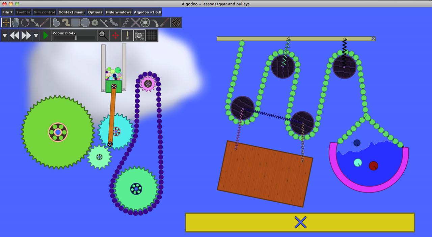Select the Circle shape tool

point(85,23)
